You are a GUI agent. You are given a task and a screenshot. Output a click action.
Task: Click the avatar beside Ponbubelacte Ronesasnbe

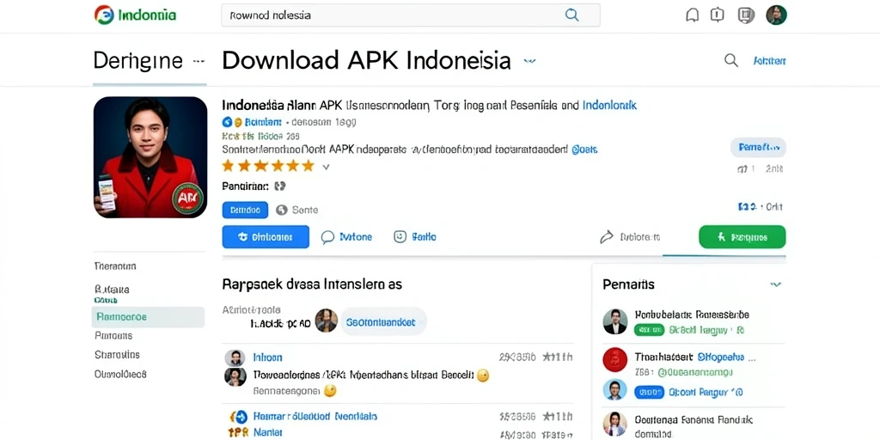(614, 321)
